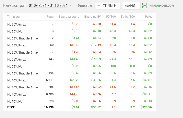
Task: Sort by the EV bb/100 column header
Action: tap(128, 17)
